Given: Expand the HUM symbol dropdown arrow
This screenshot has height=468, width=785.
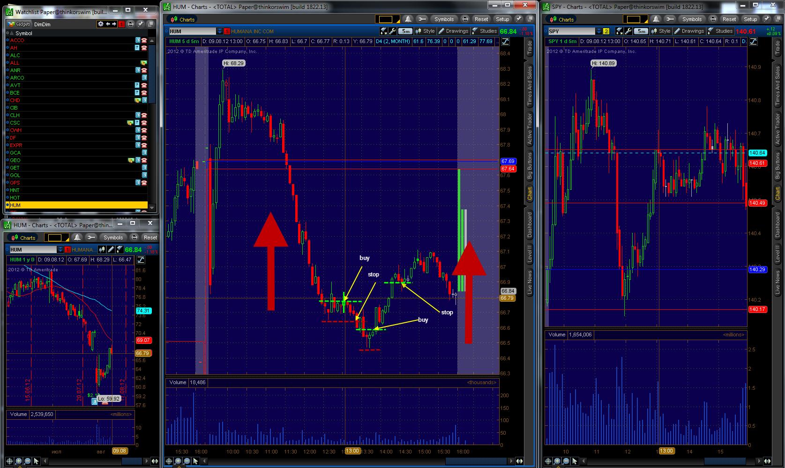Looking at the screenshot, I should (x=219, y=31).
